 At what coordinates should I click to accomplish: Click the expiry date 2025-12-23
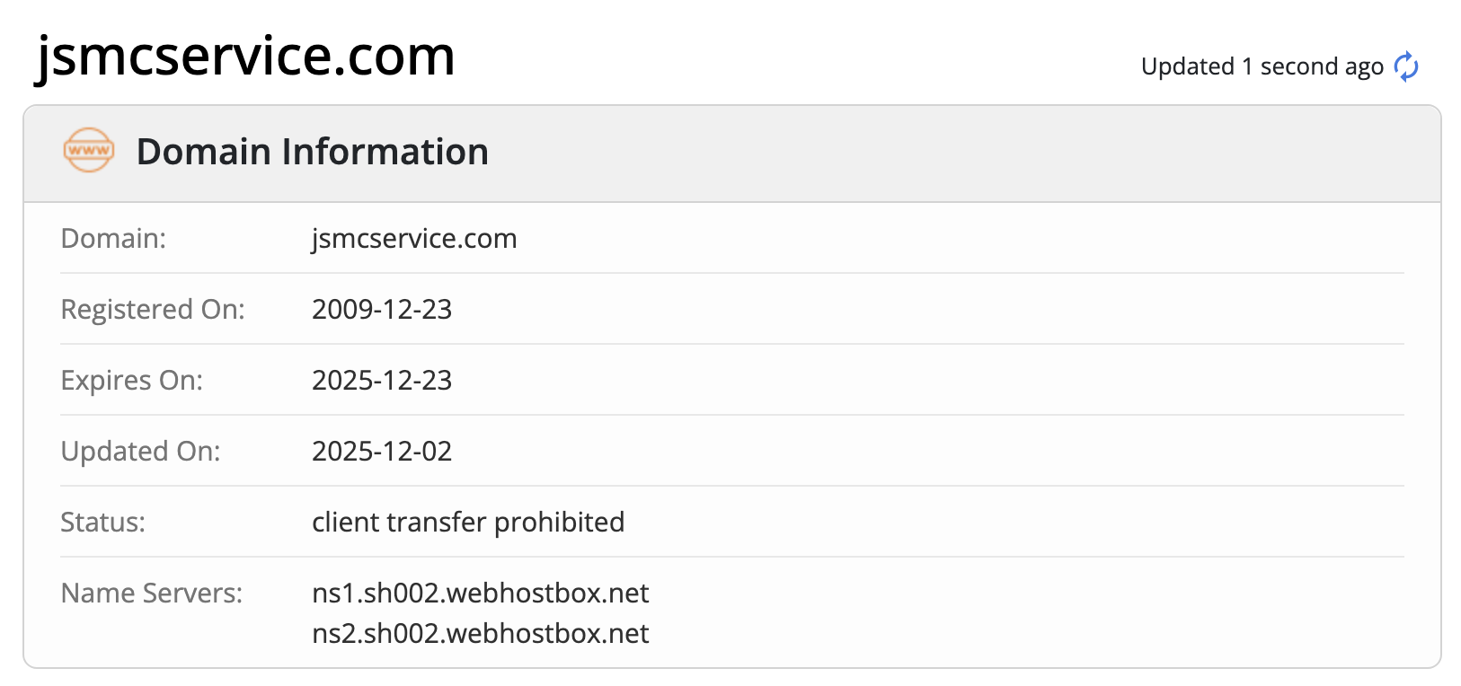point(382,381)
